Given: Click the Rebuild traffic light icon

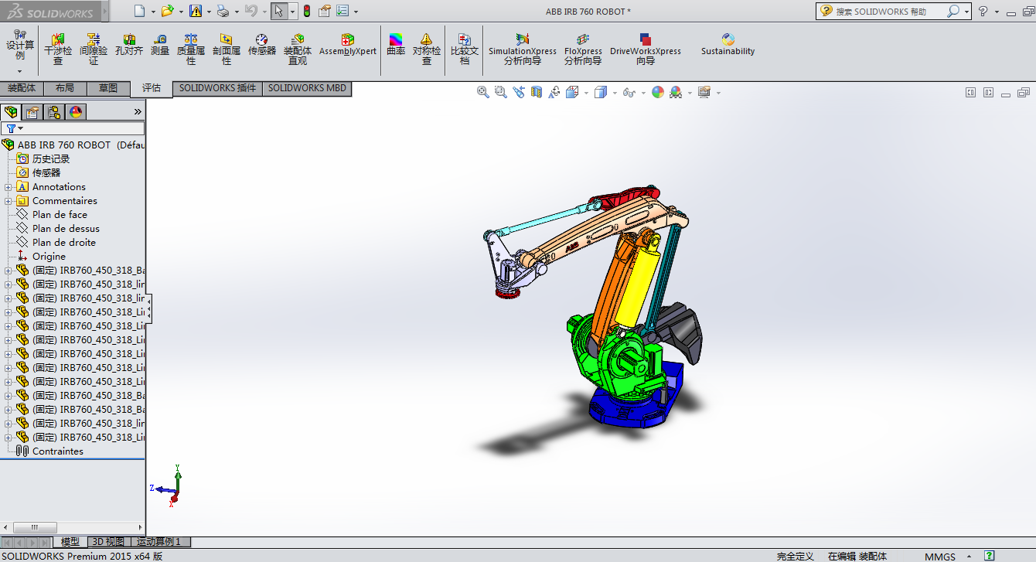Looking at the screenshot, I should [306, 11].
